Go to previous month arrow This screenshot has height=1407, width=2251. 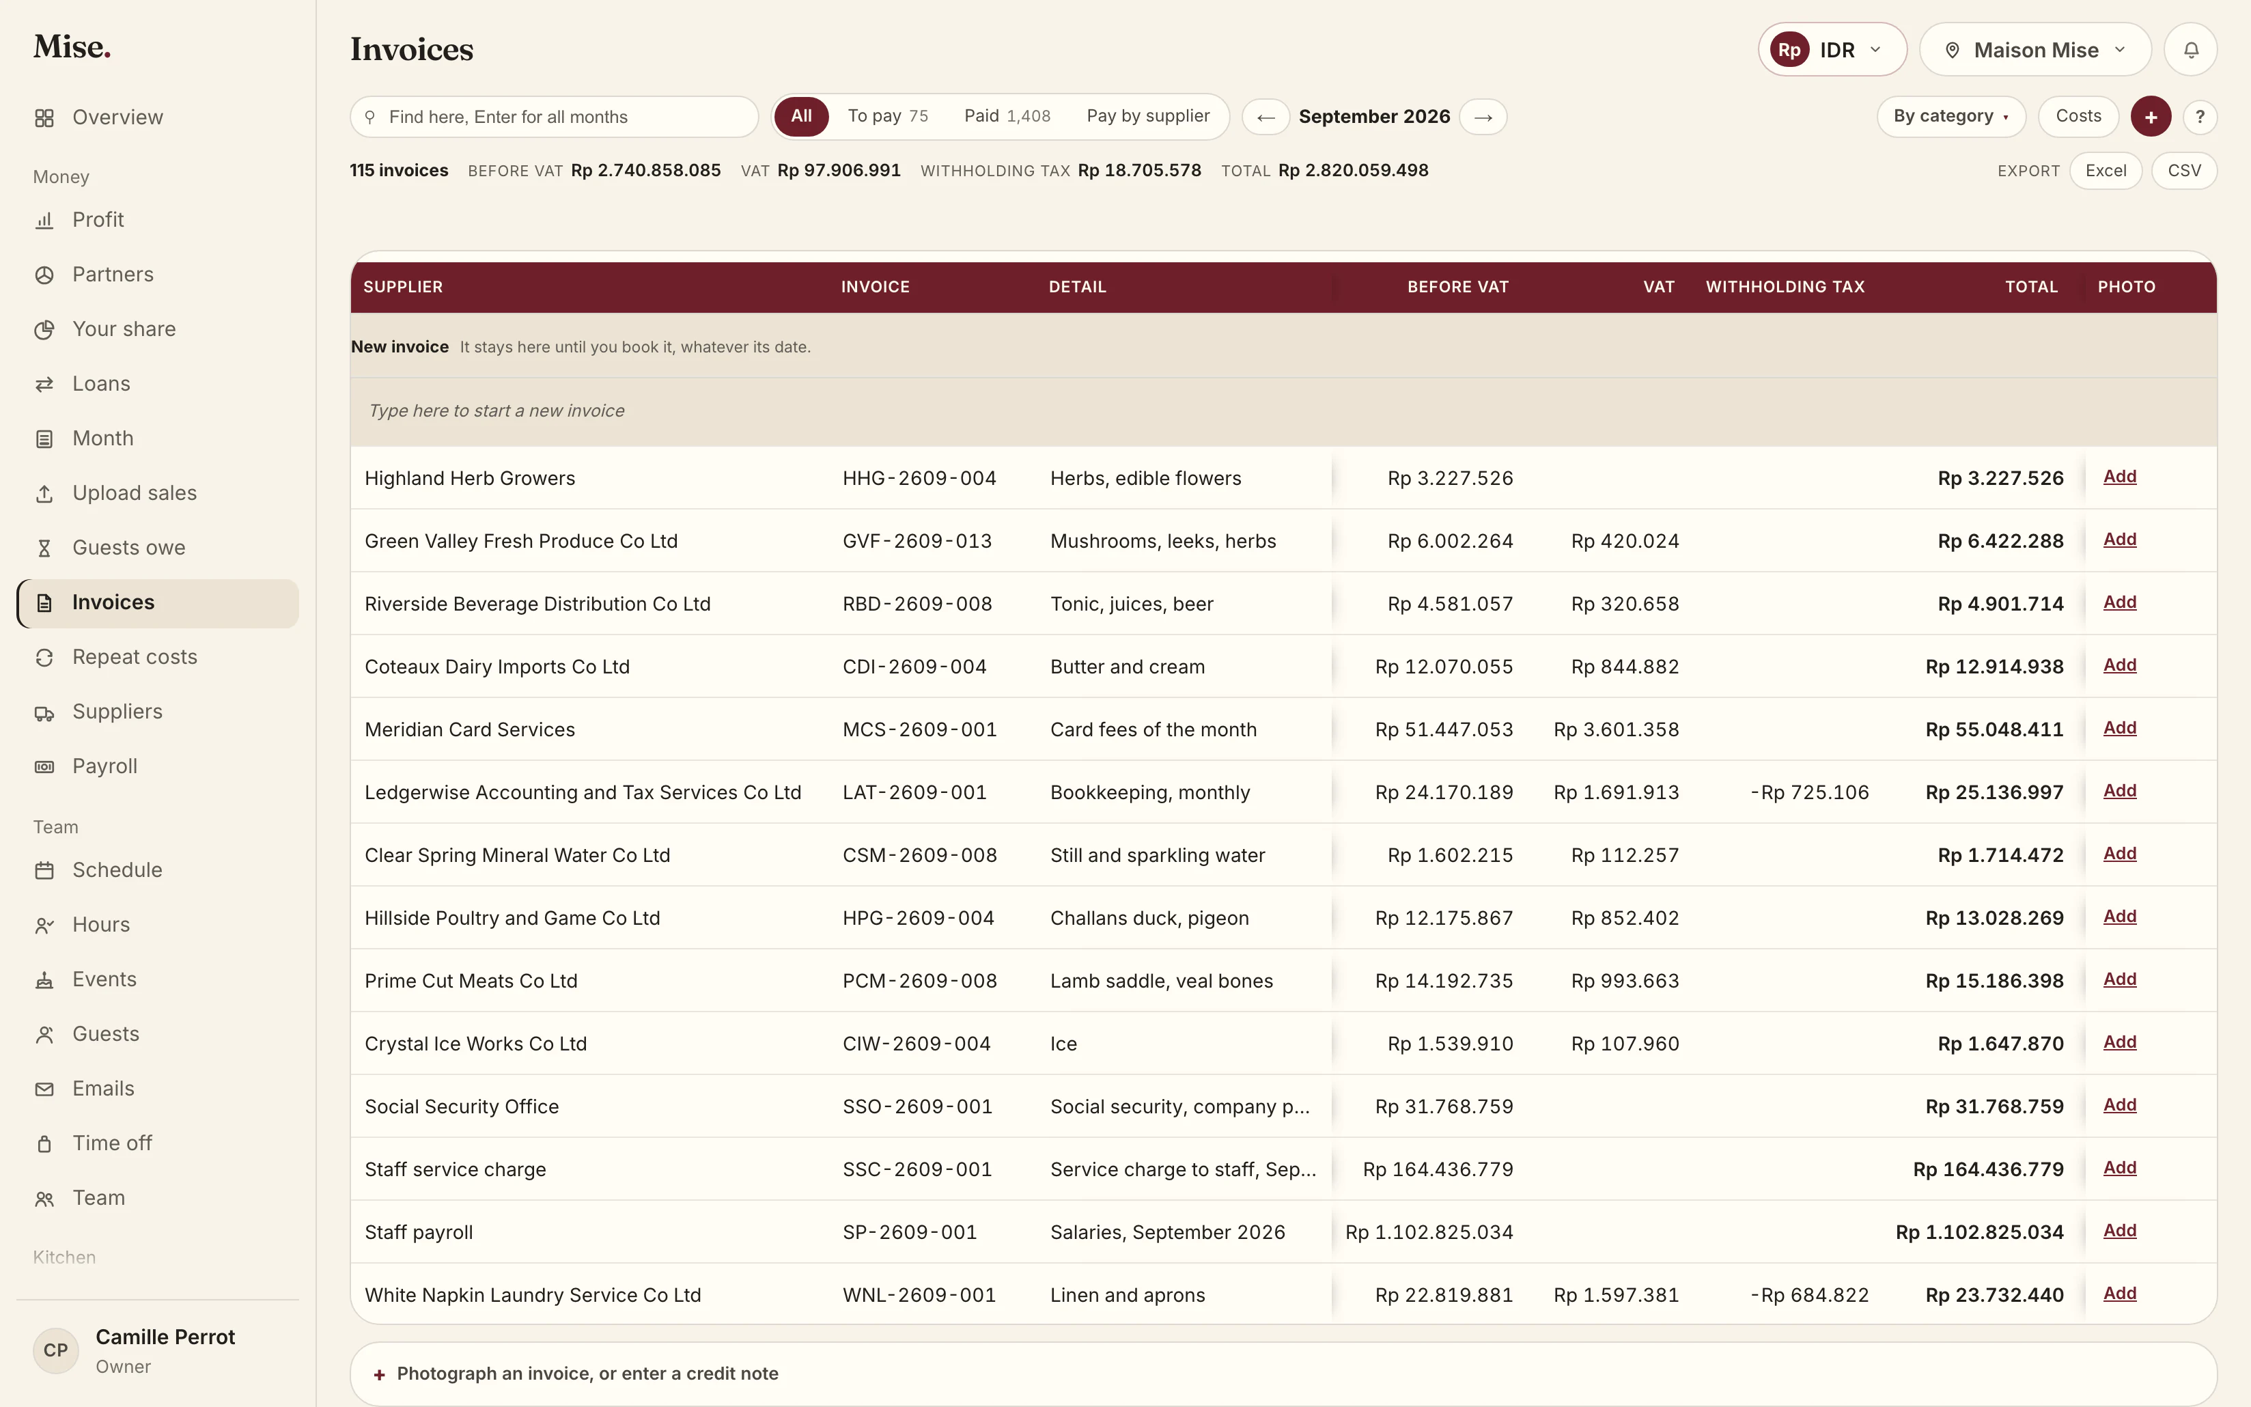(x=1265, y=117)
